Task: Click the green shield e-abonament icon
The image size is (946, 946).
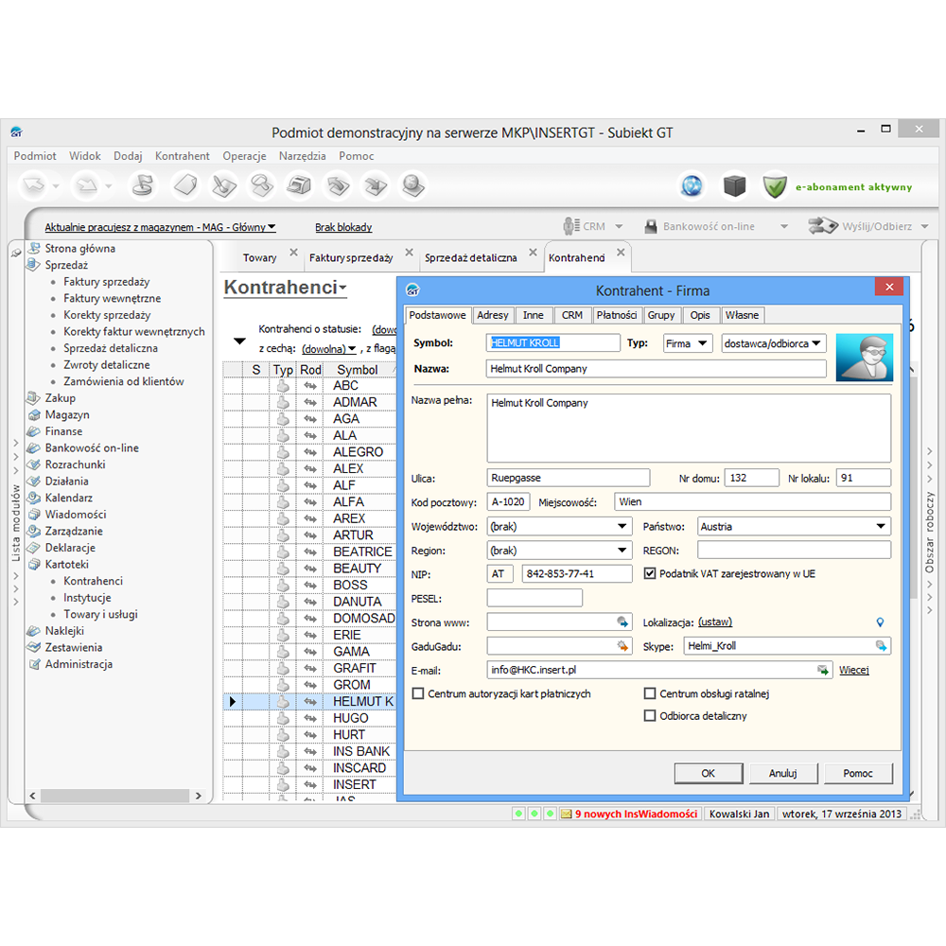Action: tap(775, 186)
